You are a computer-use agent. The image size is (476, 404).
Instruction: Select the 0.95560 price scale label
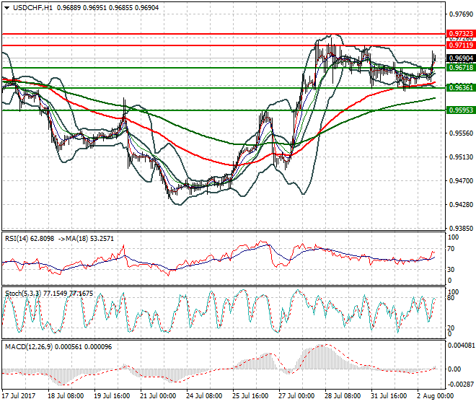[461, 133]
